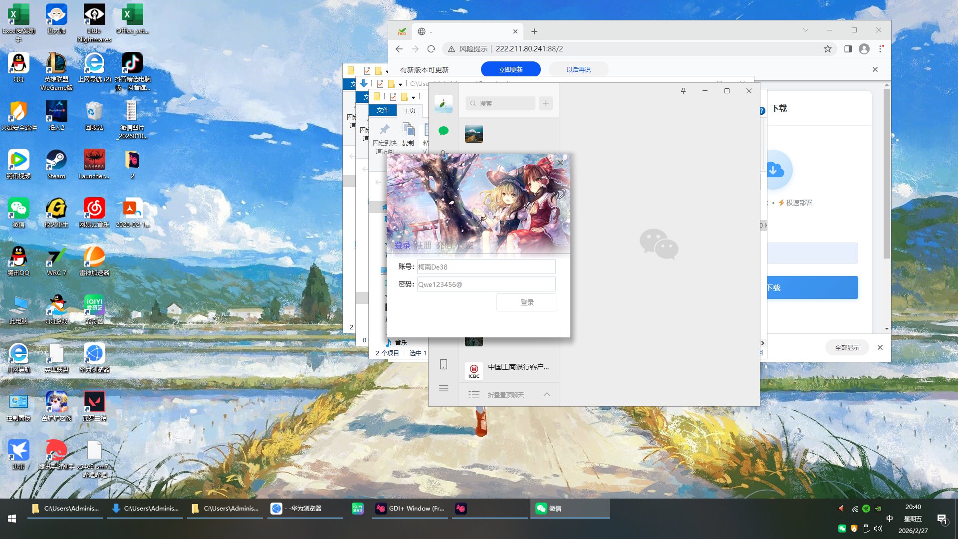Expand Explorer quick access toolbar dropdown arrow
Image resolution: width=958 pixels, height=539 pixels.
pos(413,97)
